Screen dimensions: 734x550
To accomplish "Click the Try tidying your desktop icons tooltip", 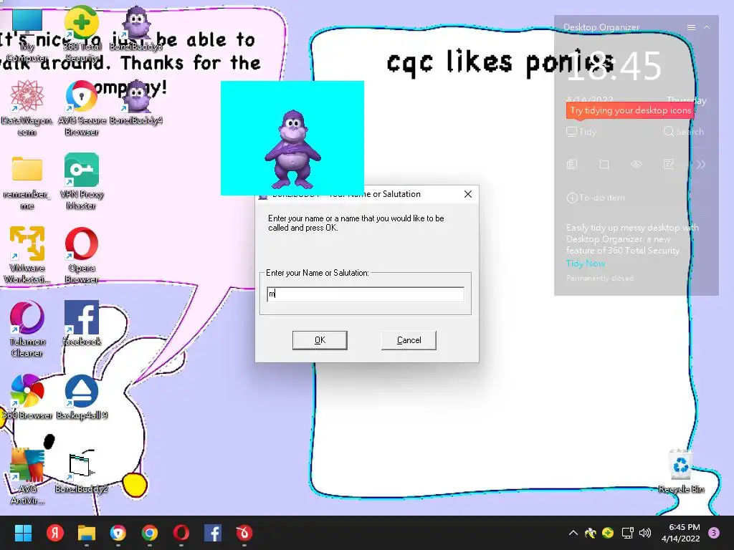I will pos(630,111).
